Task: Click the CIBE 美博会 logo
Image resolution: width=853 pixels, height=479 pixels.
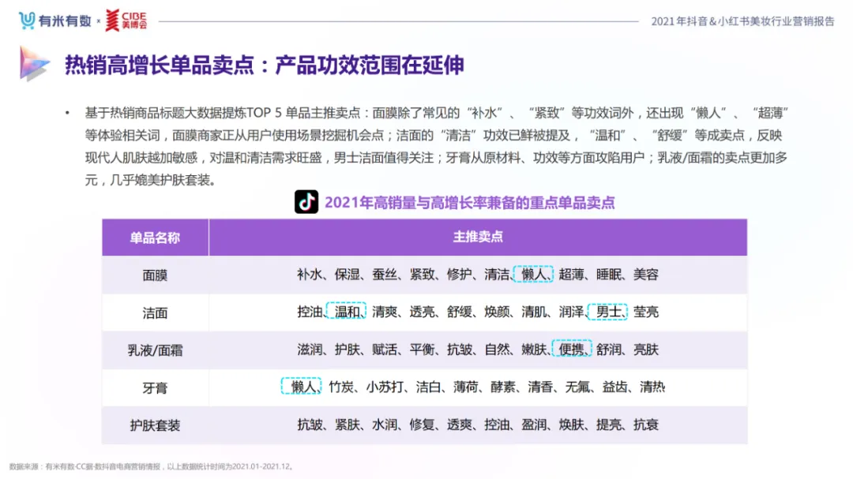Action: tap(126, 20)
